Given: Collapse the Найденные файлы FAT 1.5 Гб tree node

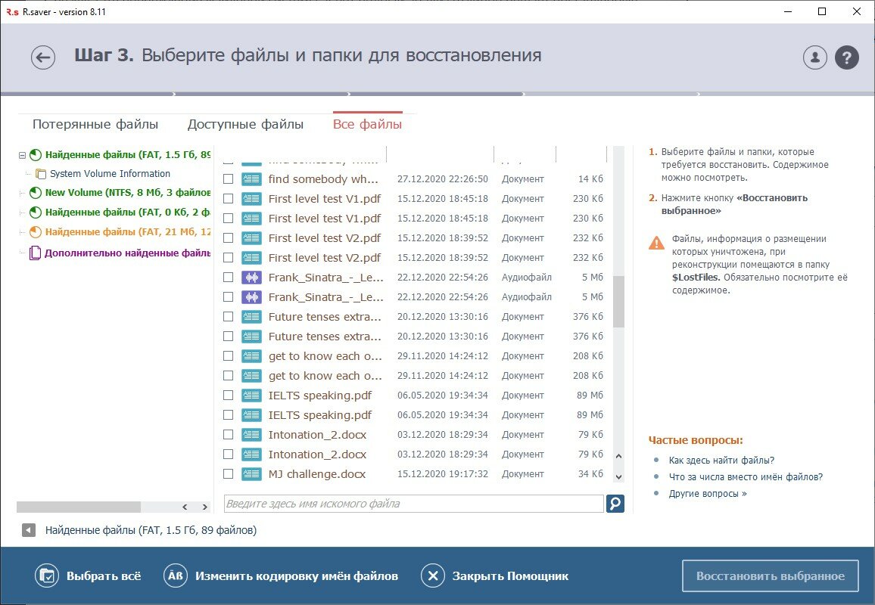Looking at the screenshot, I should (22, 156).
